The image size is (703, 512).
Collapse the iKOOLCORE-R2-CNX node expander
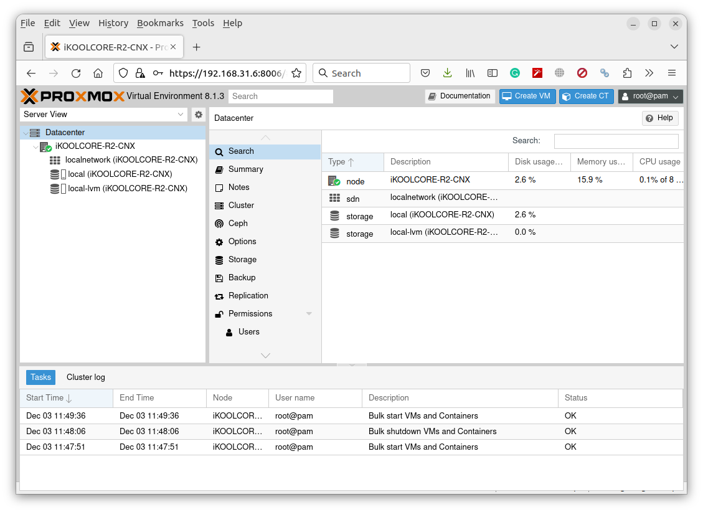35,146
